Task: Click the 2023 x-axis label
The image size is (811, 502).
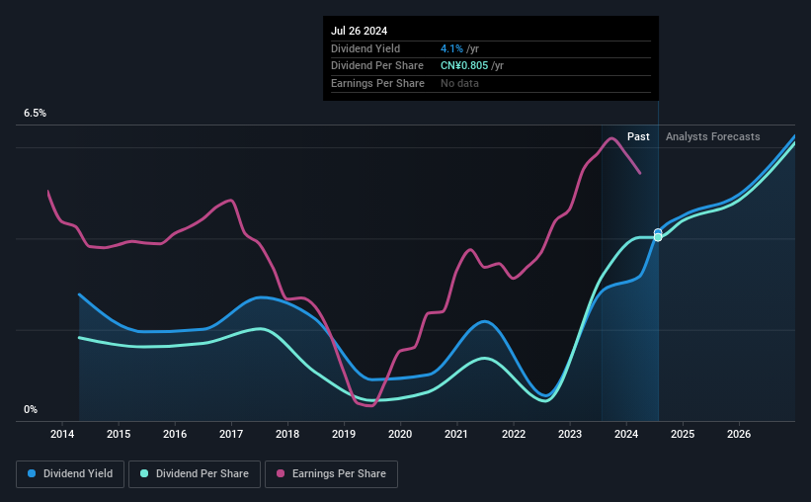Action: click(x=570, y=434)
